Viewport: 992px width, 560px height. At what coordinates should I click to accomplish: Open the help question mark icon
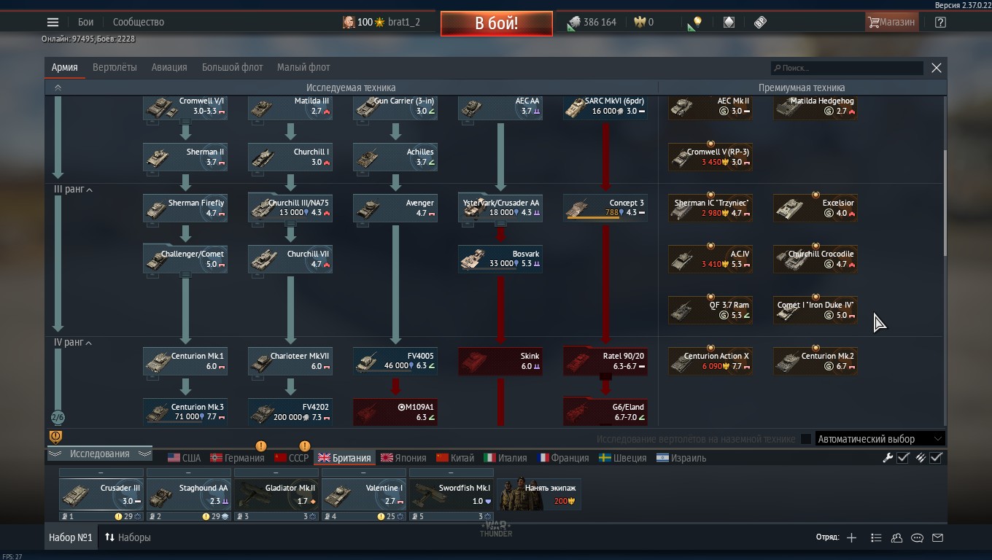point(940,22)
